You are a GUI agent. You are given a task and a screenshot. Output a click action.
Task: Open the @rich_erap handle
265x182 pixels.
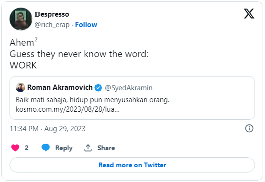coord(52,25)
